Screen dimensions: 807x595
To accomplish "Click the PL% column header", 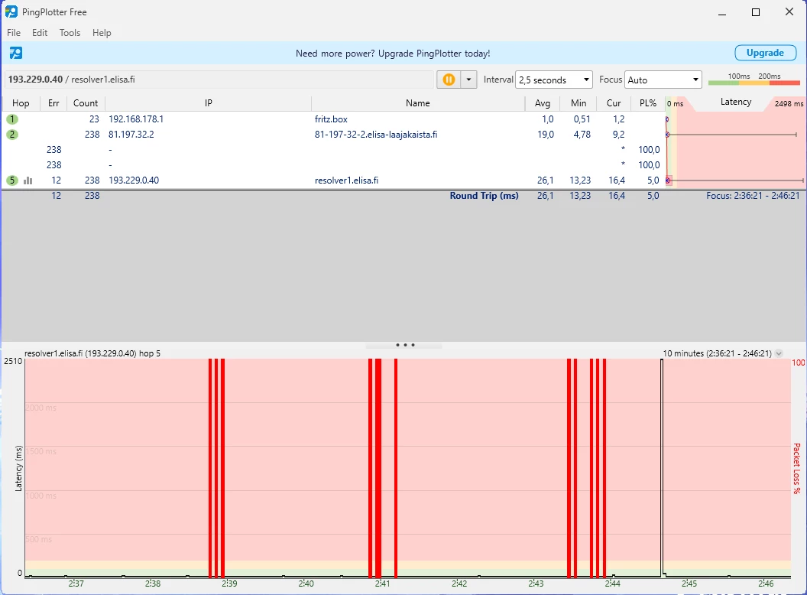I will (647, 103).
